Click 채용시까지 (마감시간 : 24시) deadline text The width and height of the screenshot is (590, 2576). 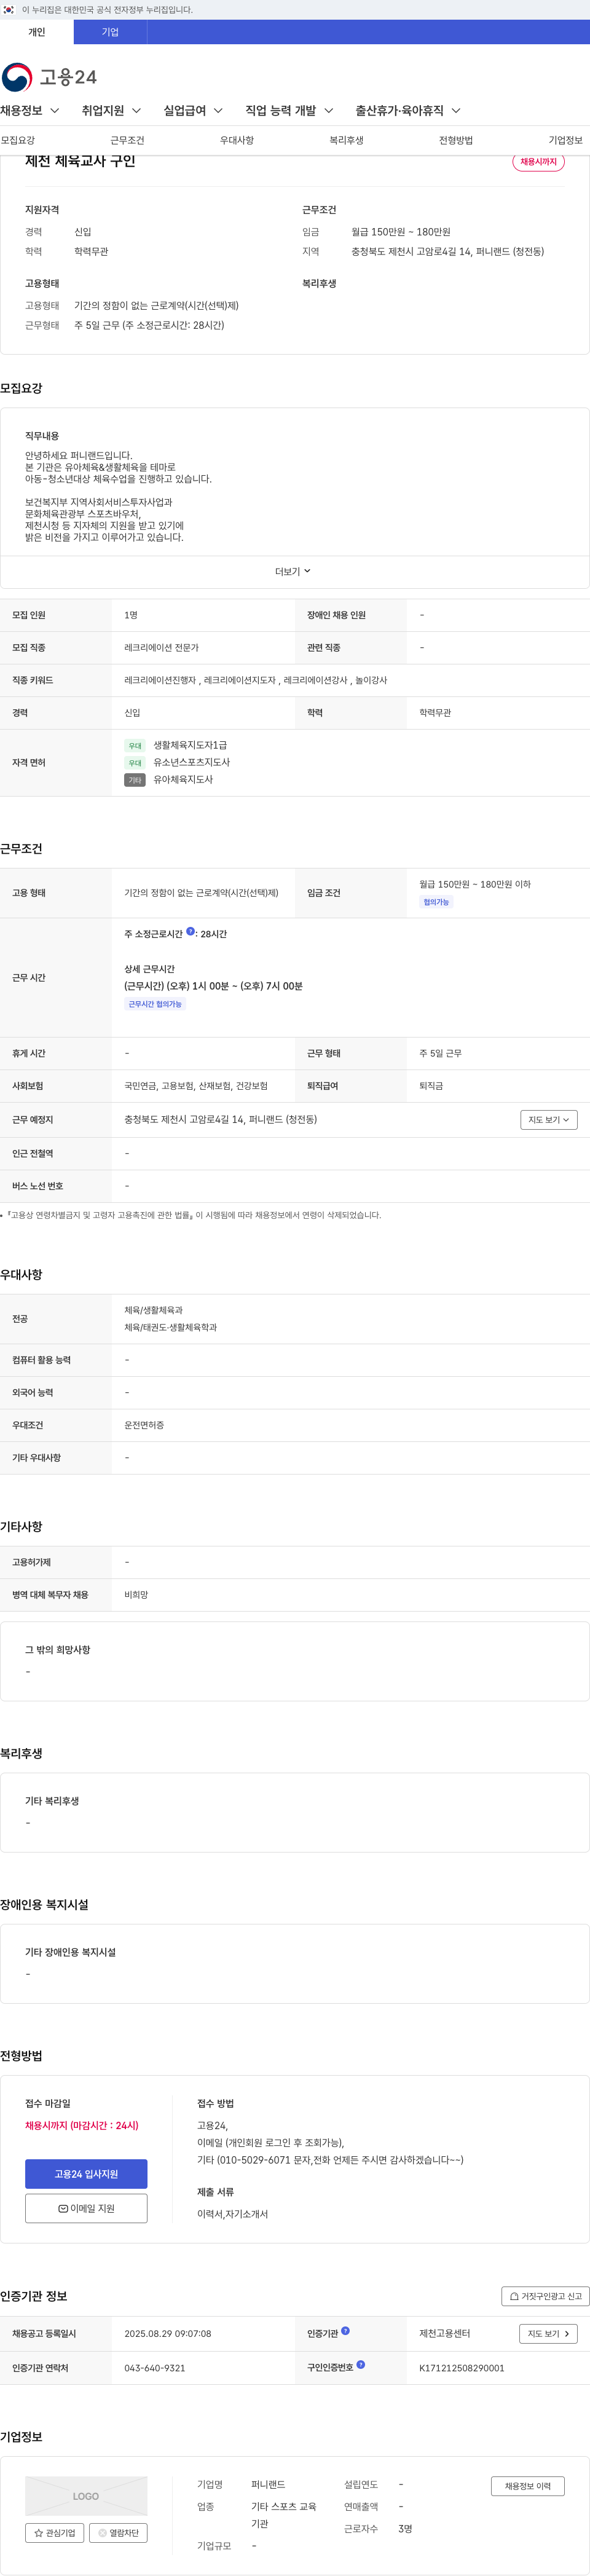pos(82,2125)
